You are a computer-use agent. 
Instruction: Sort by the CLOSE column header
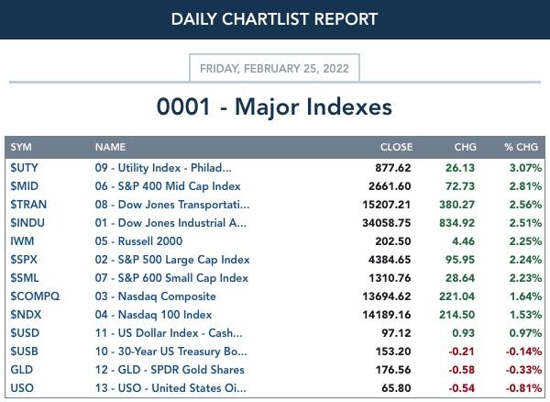pos(396,147)
